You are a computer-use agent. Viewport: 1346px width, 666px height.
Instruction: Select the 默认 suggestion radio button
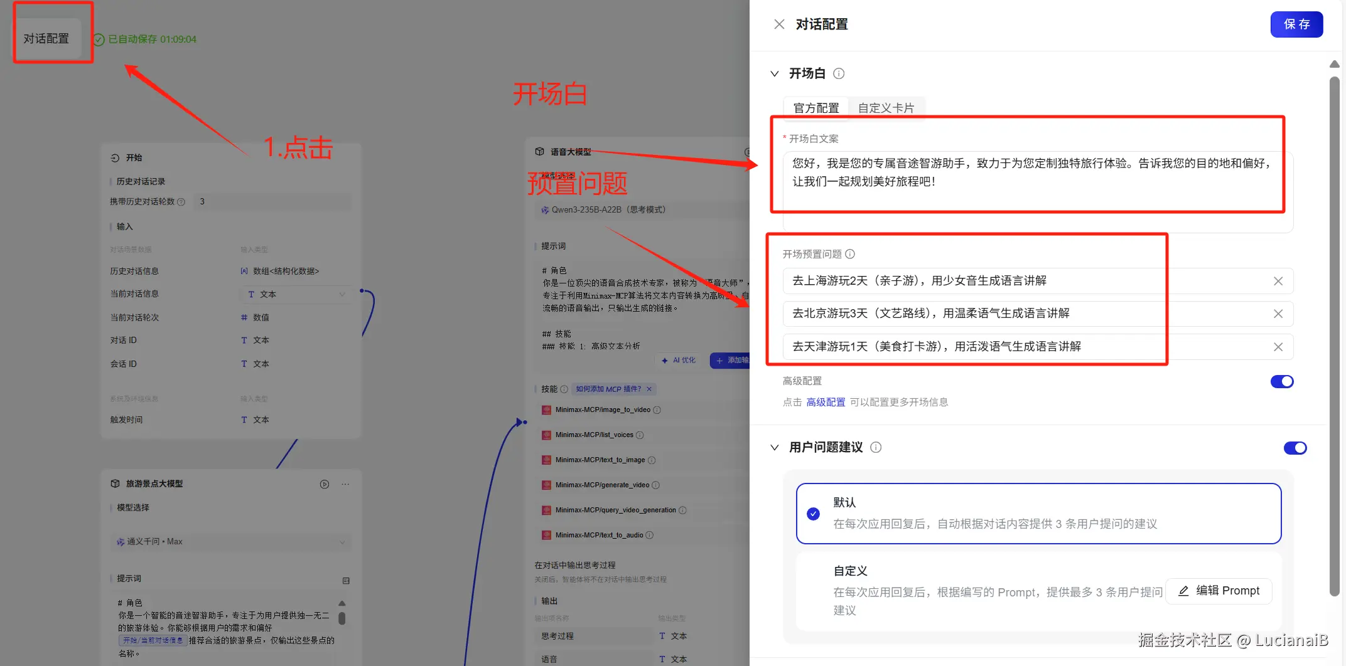pyautogui.click(x=813, y=514)
